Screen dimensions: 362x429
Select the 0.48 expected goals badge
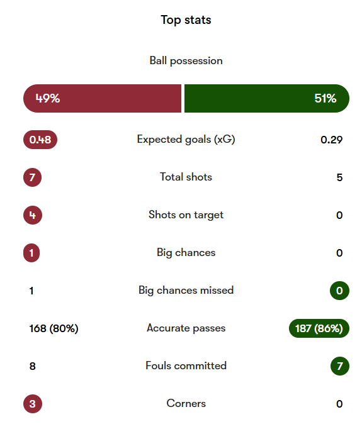[x=40, y=140]
